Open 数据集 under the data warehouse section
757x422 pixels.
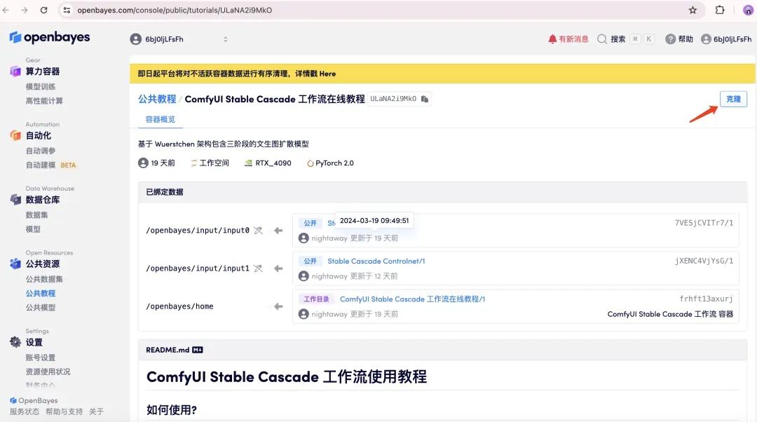click(36, 215)
